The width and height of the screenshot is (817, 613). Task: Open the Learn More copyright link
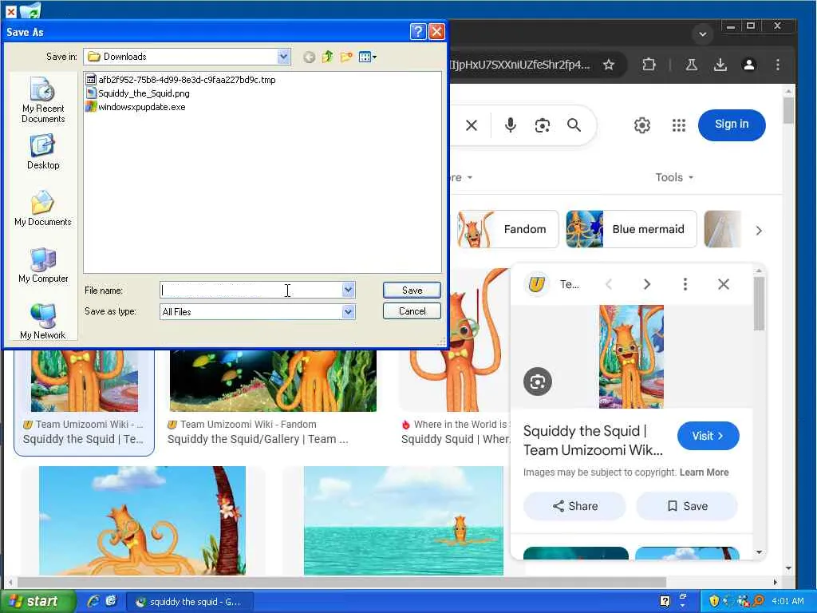[x=704, y=473]
